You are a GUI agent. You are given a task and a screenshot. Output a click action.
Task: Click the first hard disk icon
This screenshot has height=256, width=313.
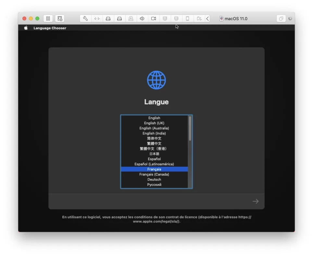point(108,18)
